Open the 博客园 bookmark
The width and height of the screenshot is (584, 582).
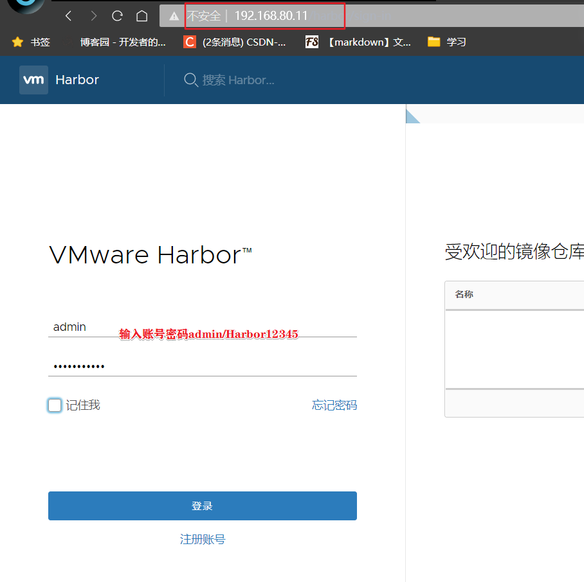[x=114, y=42]
